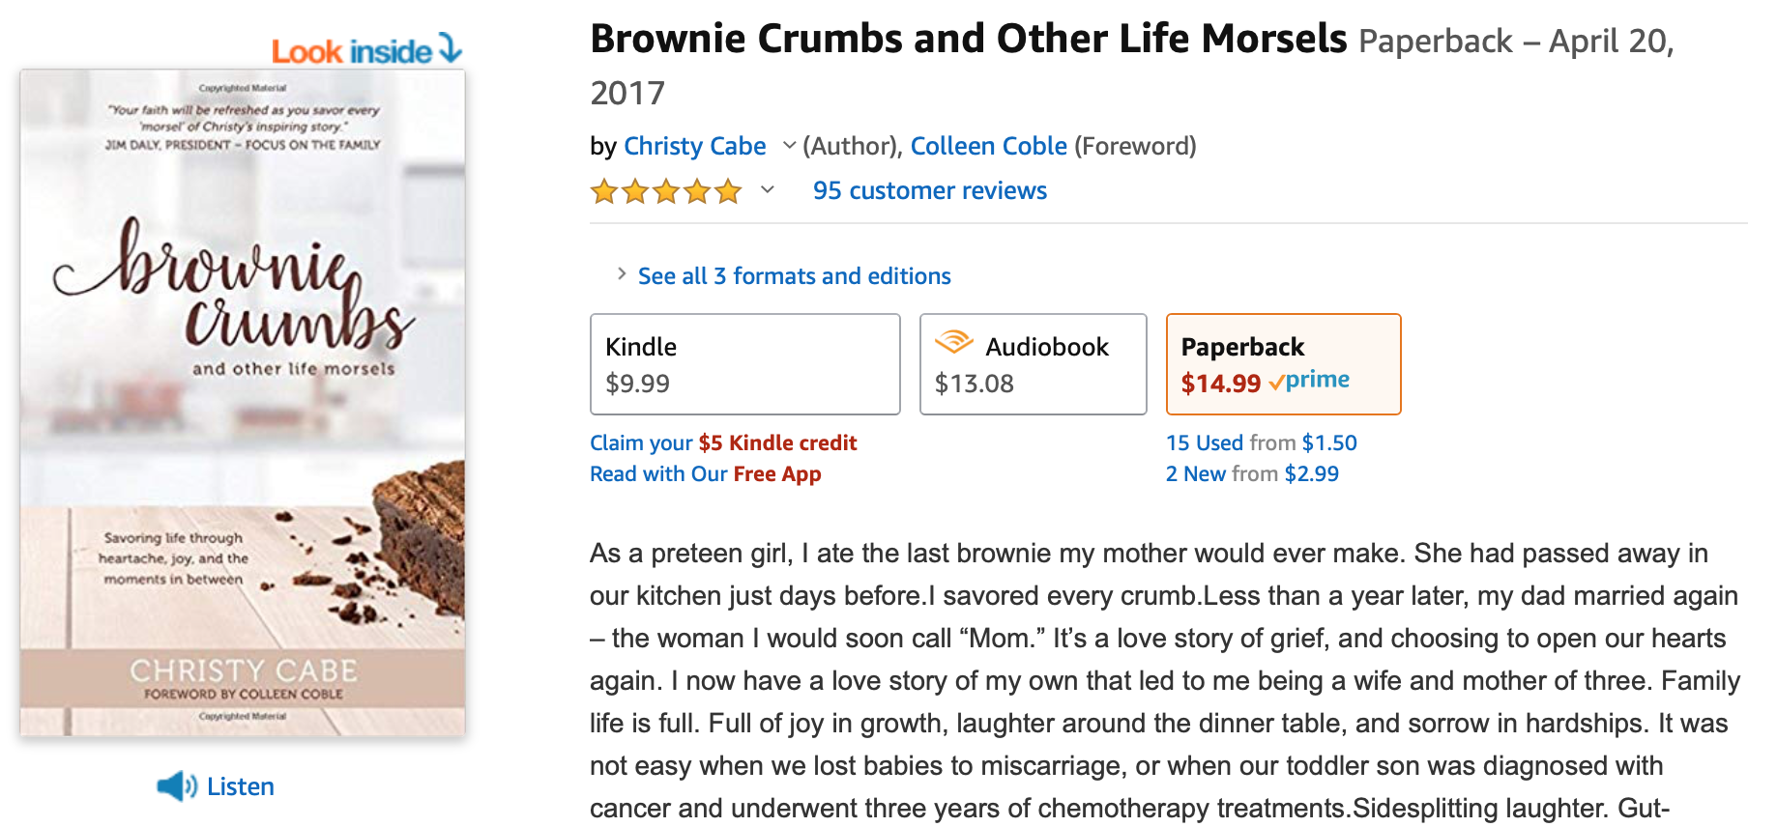Click the Look inside arrow icon
1777x827 pixels.
click(450, 47)
